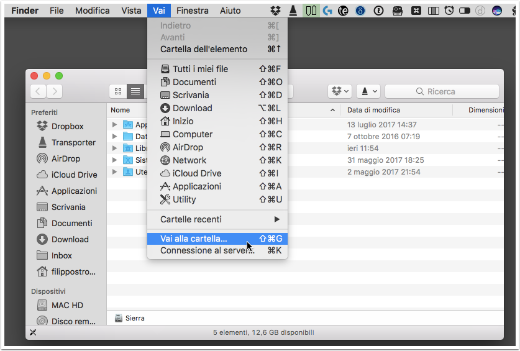Choose Connessione al server... menu item

(x=217, y=250)
